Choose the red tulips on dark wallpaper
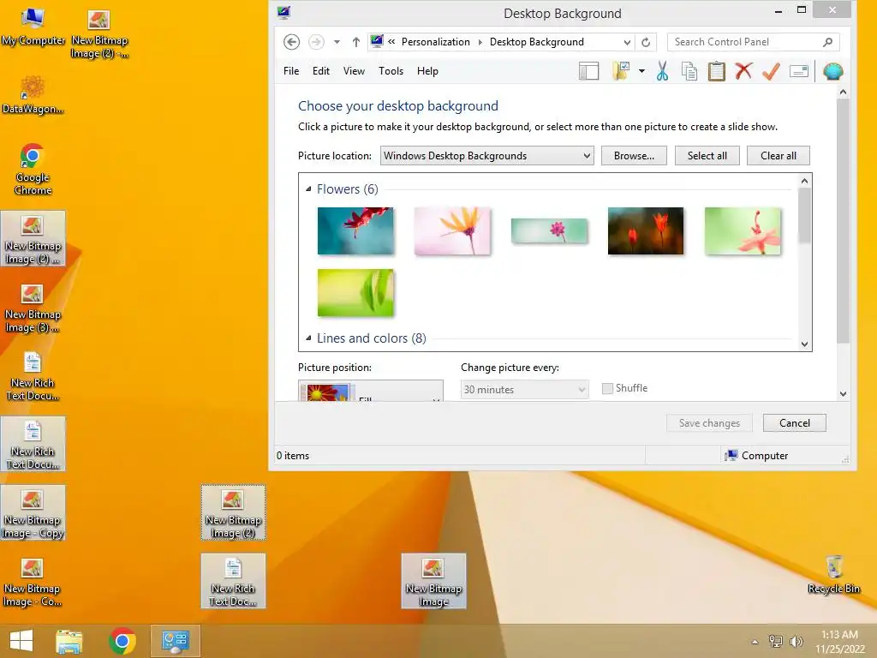The width and height of the screenshot is (877, 658). pos(646,230)
